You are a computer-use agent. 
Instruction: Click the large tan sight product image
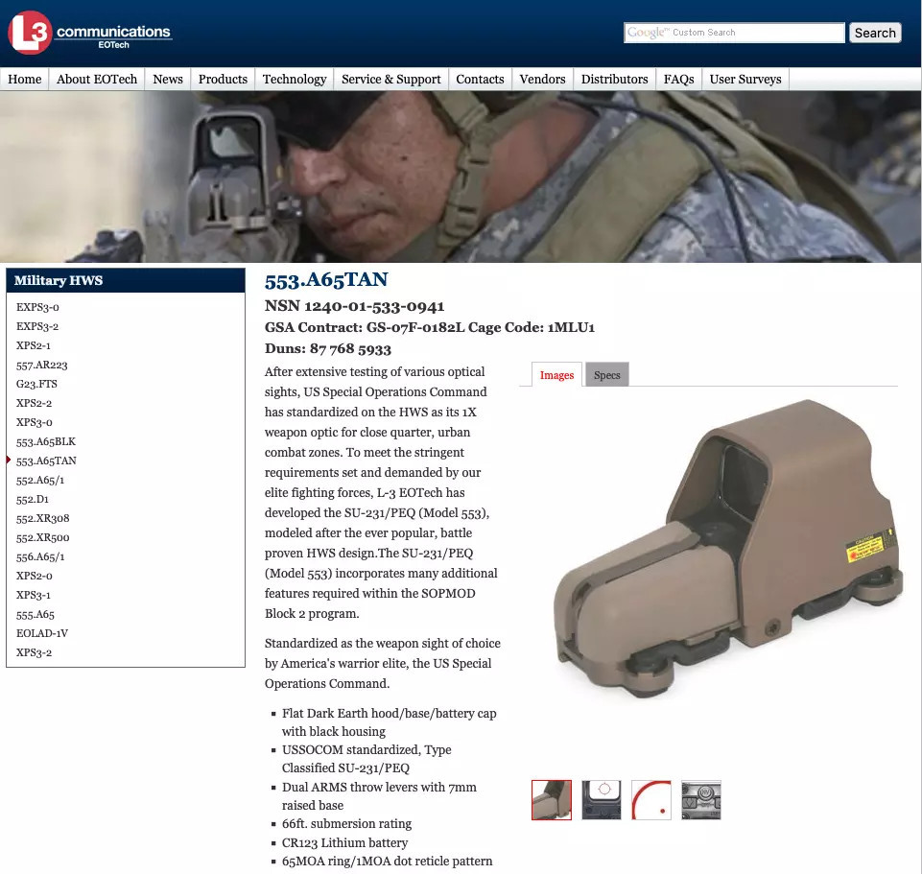(x=728, y=548)
